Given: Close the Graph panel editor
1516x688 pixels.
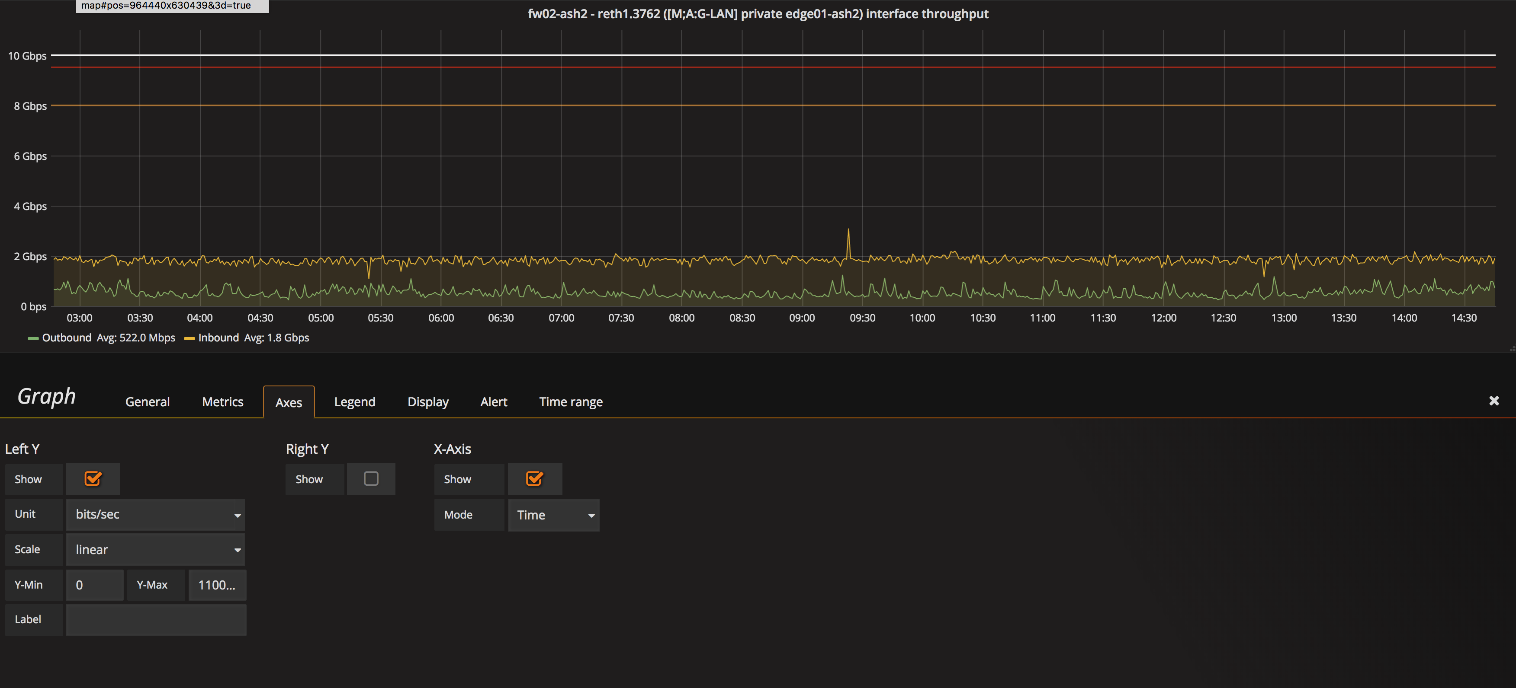Looking at the screenshot, I should tap(1494, 401).
